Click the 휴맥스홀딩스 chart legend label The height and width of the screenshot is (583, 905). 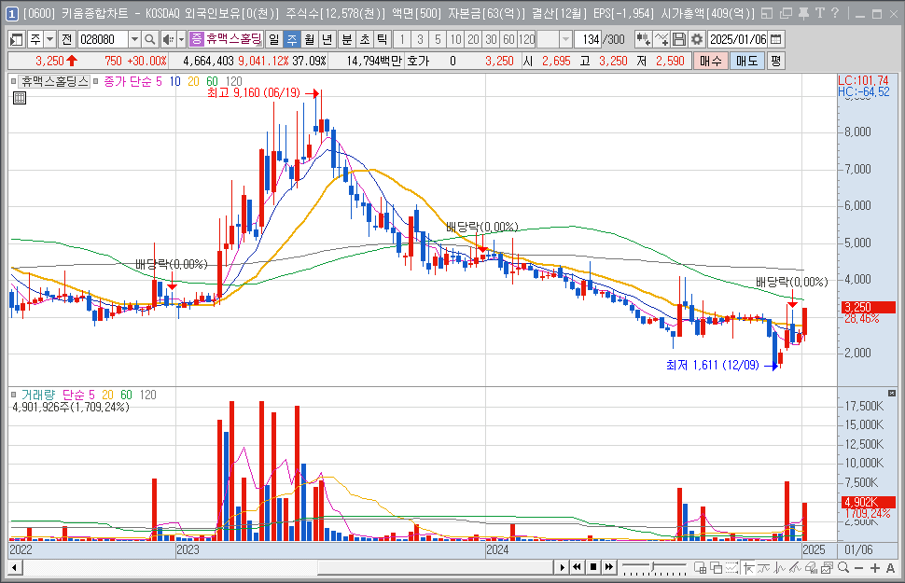click(x=54, y=81)
